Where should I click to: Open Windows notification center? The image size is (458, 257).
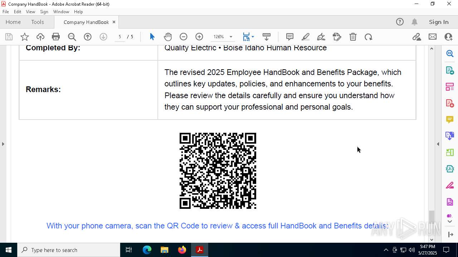(x=446, y=250)
